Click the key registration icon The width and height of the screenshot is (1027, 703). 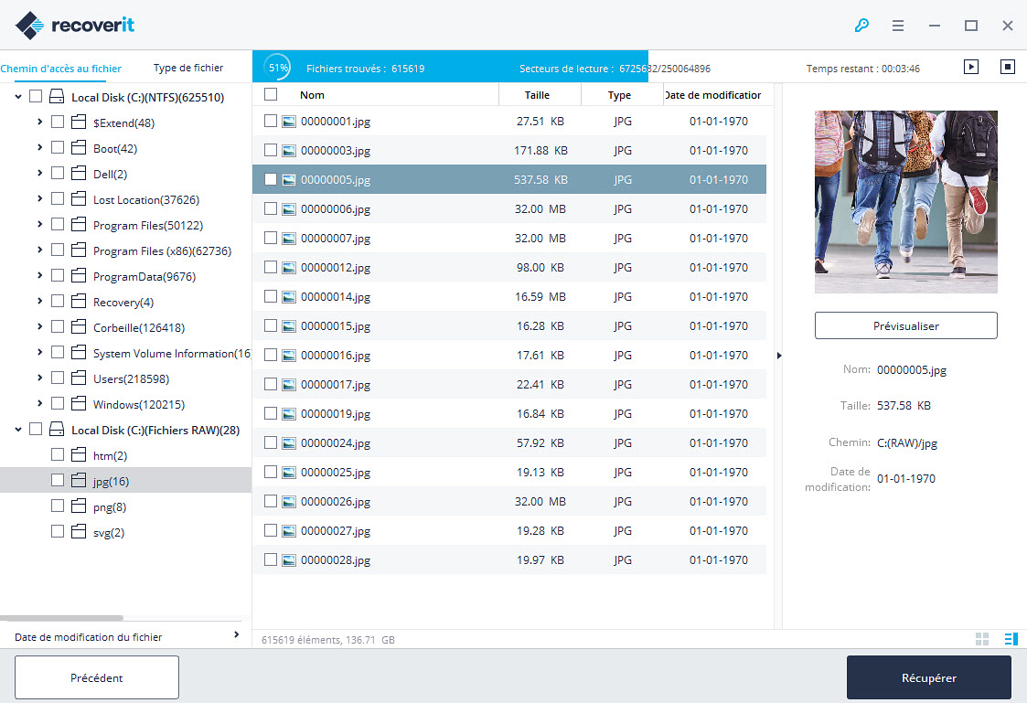(x=861, y=26)
